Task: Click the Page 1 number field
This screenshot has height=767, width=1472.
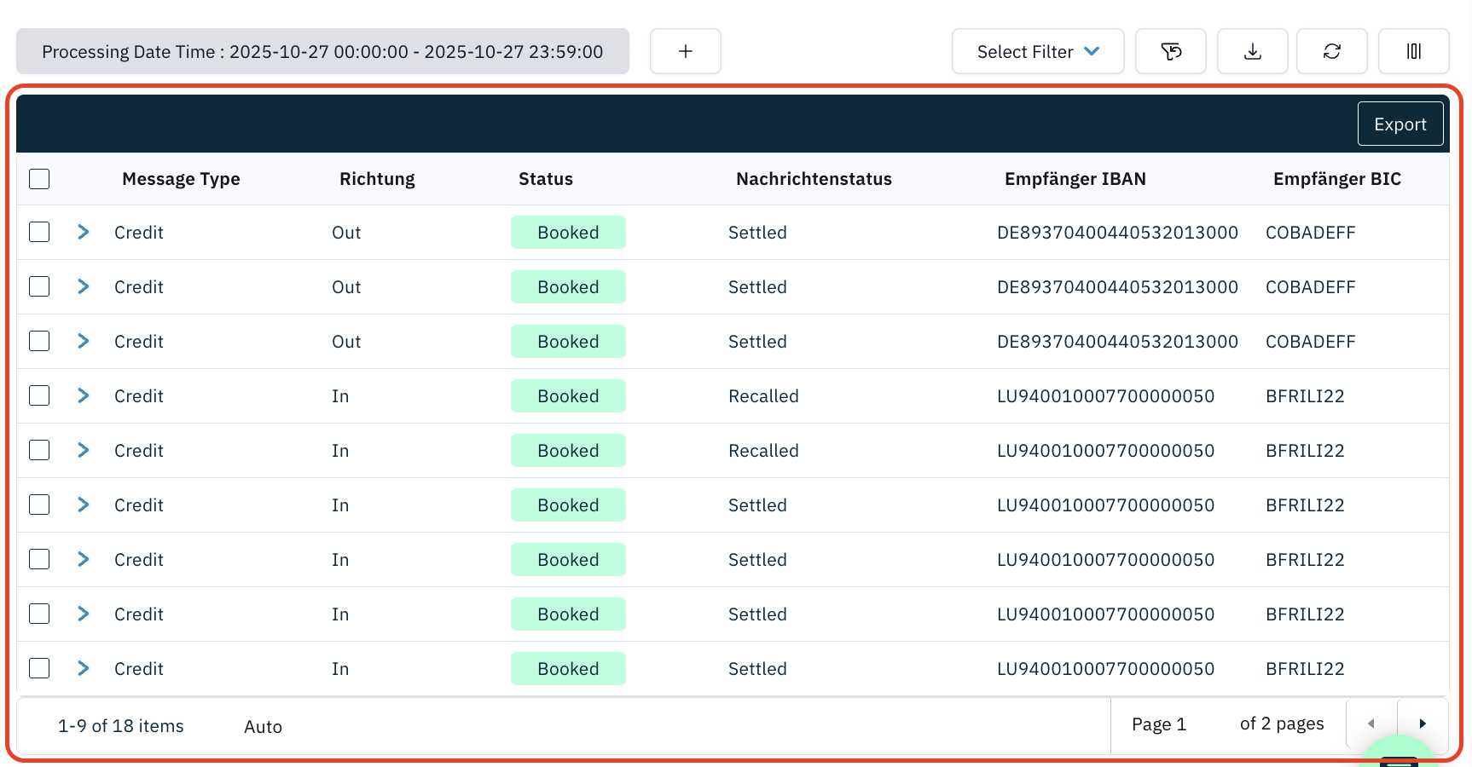Action: tap(1158, 724)
